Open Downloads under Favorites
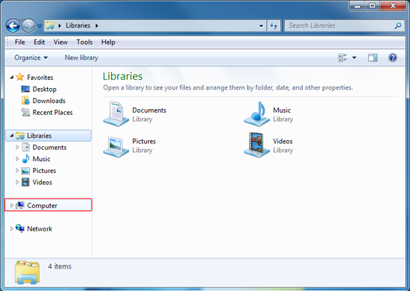The image size is (410, 291). 49,101
